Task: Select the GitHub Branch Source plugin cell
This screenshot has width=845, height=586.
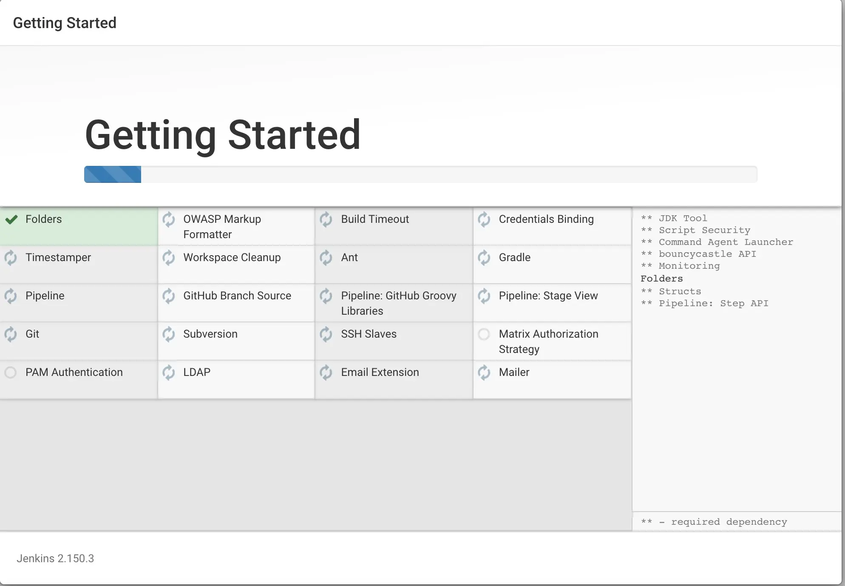Action: click(x=236, y=302)
